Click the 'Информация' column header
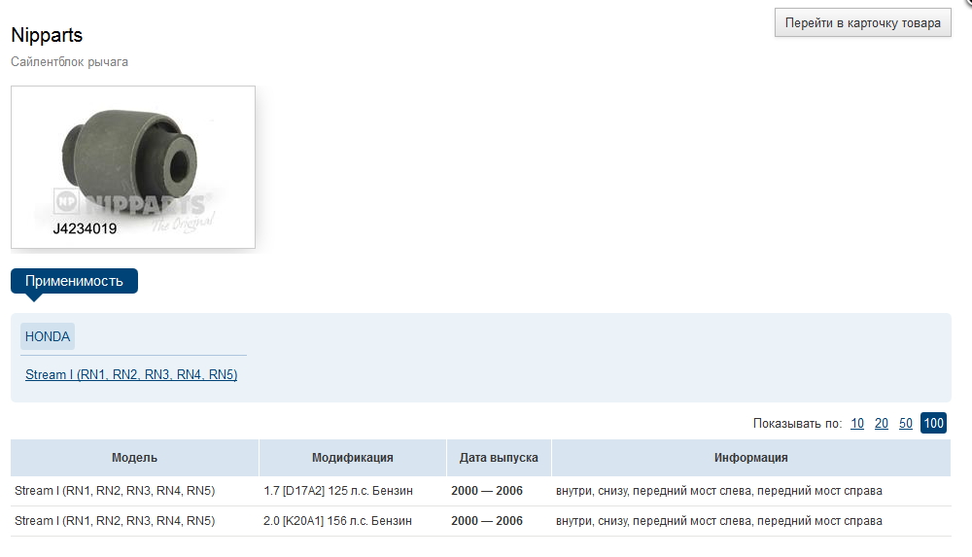 tap(750, 458)
